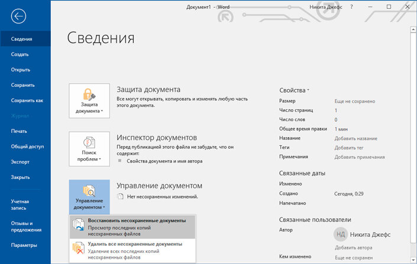Open Отзывы и предложения page

pyautogui.click(x=25, y=227)
